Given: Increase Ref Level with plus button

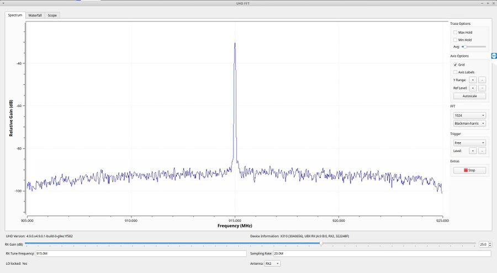Looking at the screenshot, I should point(473,88).
